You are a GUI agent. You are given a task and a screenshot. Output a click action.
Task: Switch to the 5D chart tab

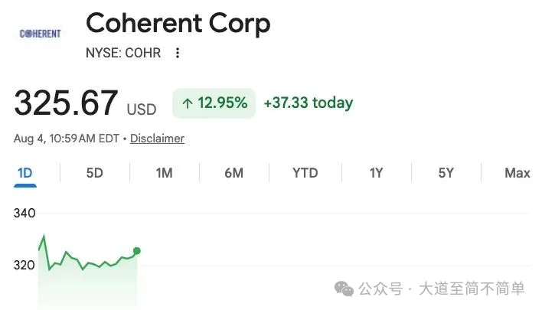95,173
